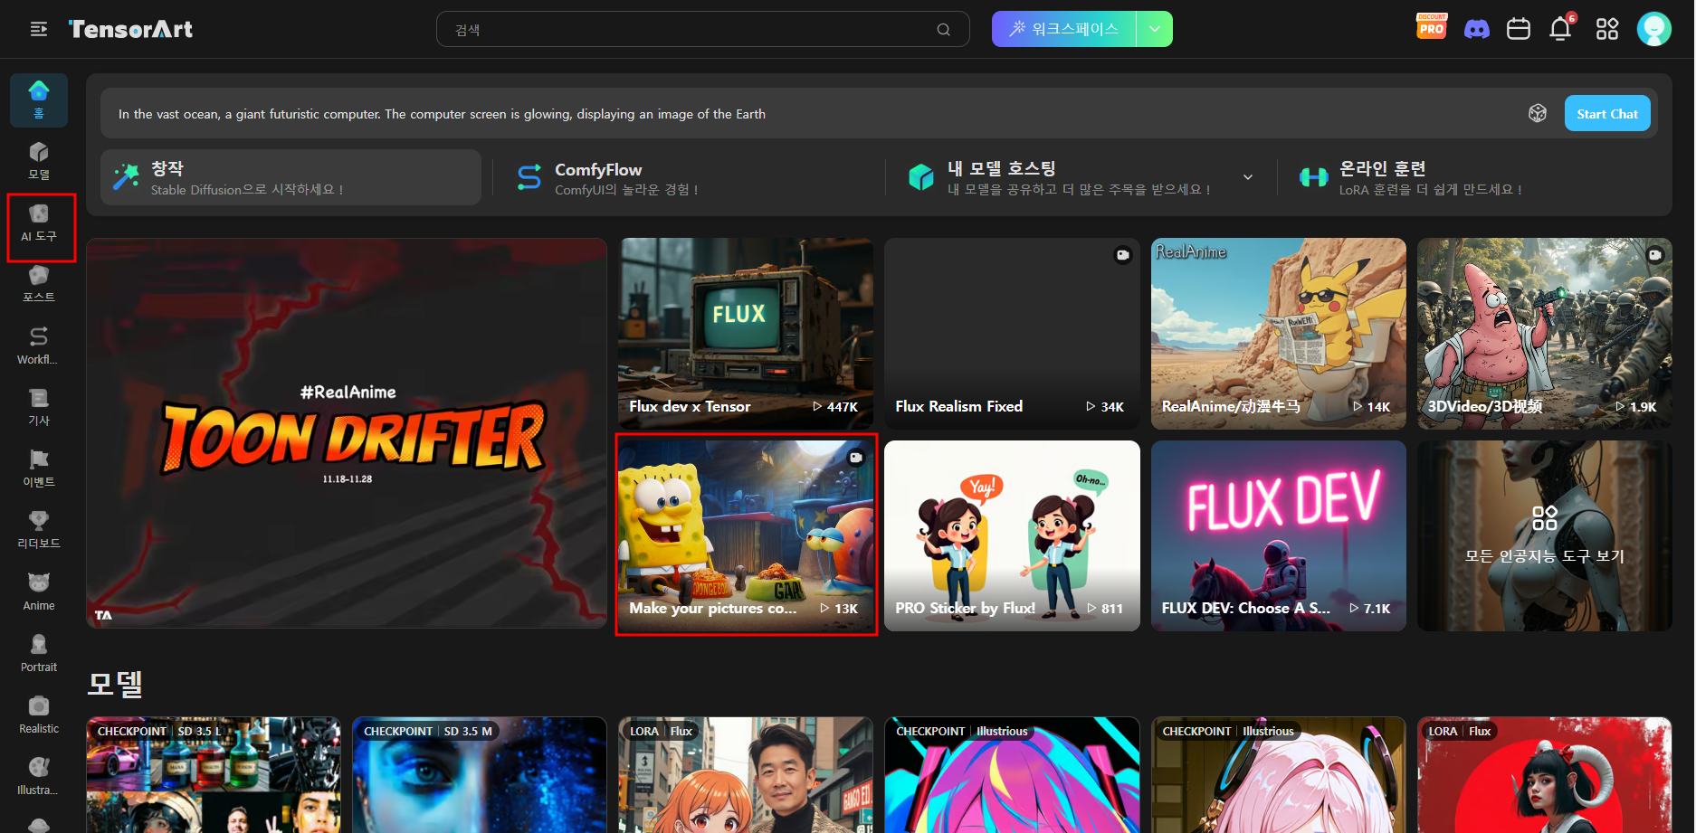Click the 34K run count text
Screen dimensions: 1696x833
(1112, 407)
